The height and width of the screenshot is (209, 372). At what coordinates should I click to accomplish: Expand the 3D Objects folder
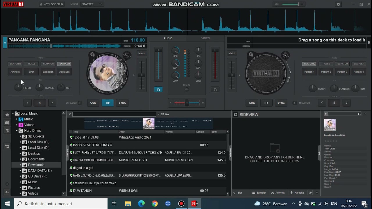(x=20, y=136)
